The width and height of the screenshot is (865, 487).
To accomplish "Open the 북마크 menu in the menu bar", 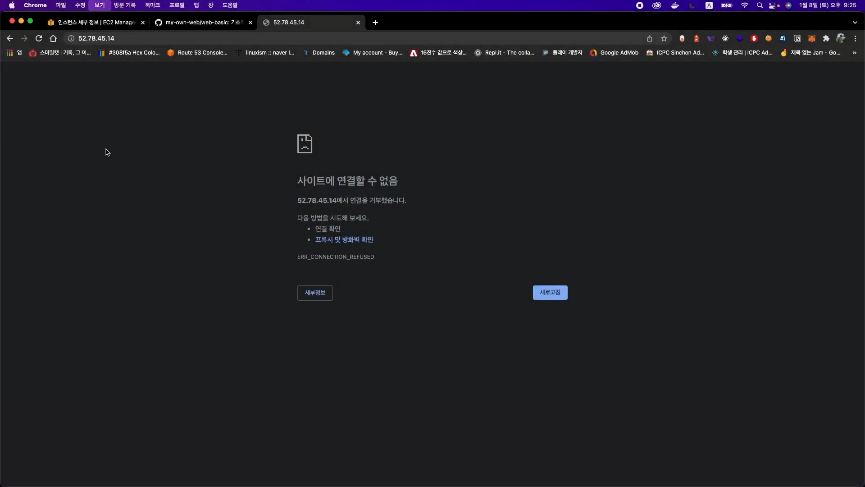I will tap(152, 5).
